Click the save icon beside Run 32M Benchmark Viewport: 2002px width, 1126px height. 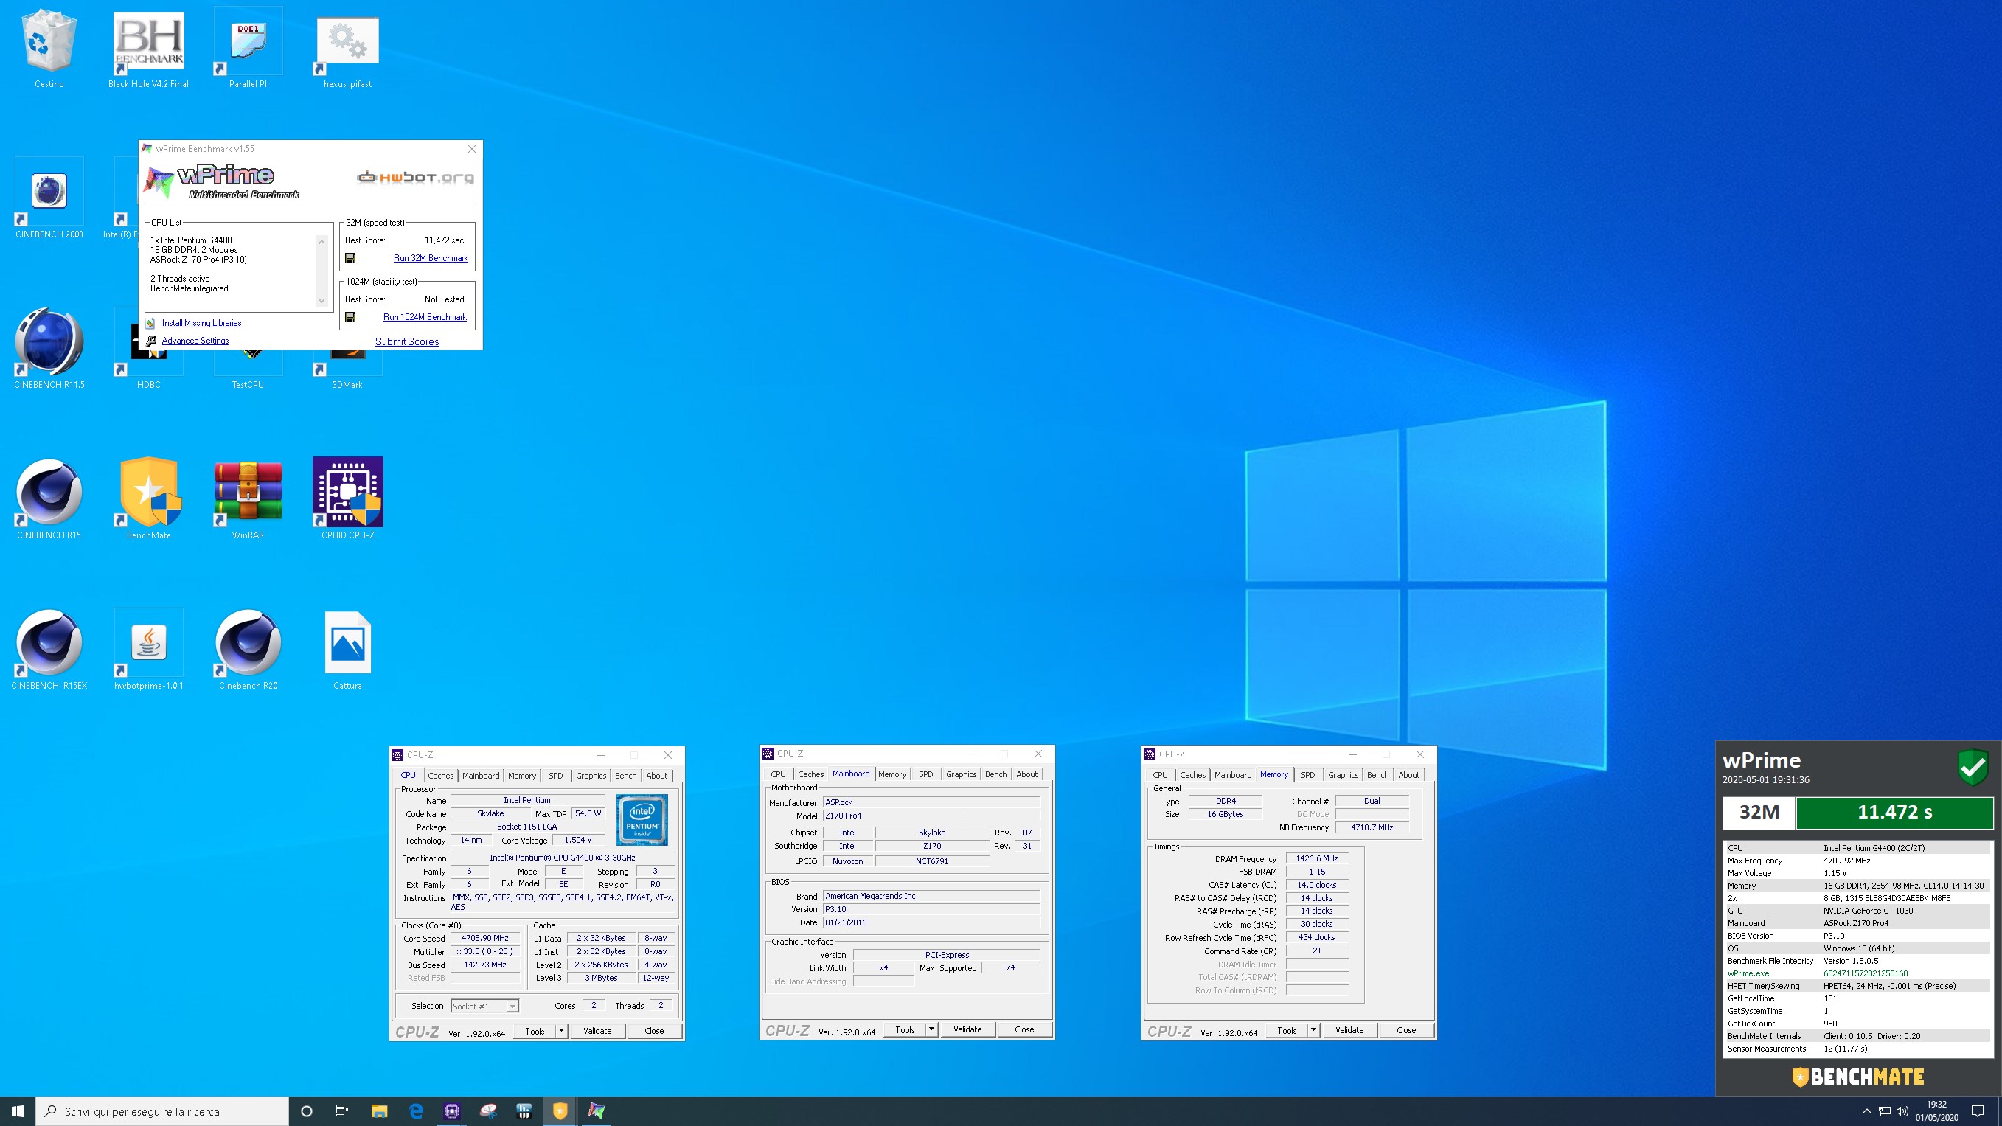point(350,258)
